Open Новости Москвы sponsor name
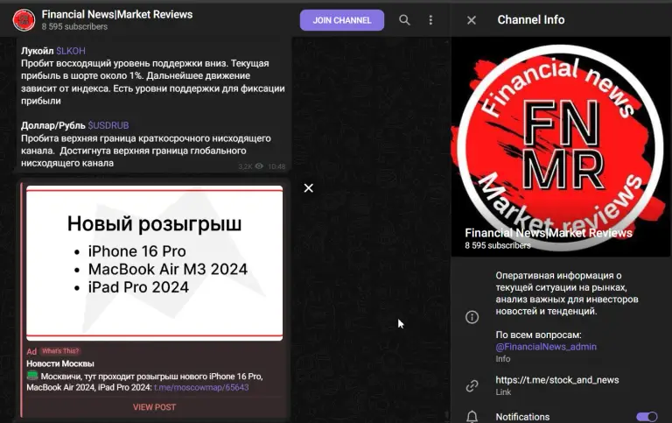672x423 pixels. [x=60, y=363]
